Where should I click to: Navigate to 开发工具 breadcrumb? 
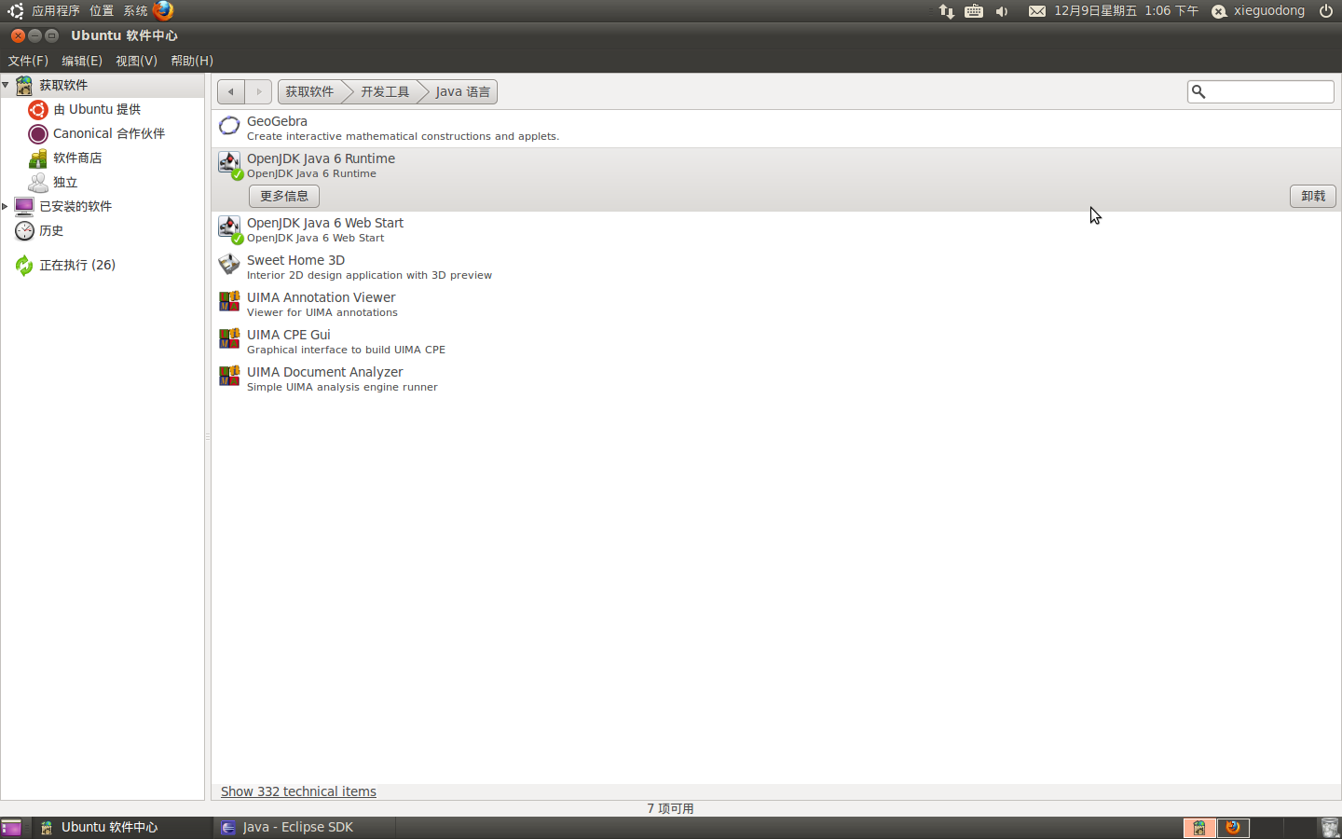click(x=385, y=91)
